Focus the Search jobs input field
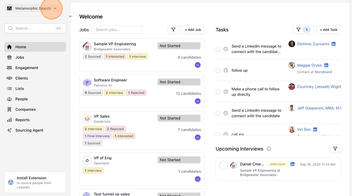The width and height of the screenshot is (352, 196). (x=117, y=30)
